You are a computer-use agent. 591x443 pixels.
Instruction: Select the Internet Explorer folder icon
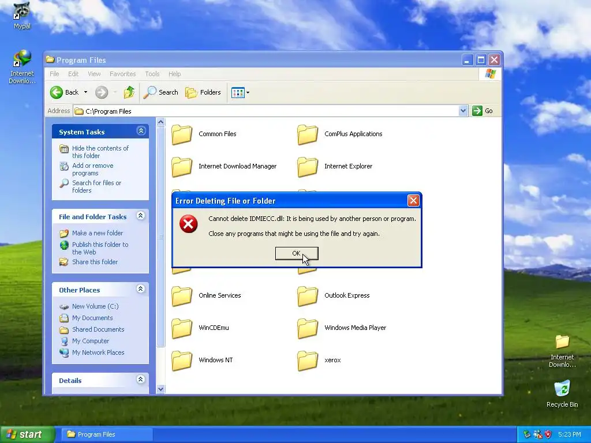(x=308, y=167)
